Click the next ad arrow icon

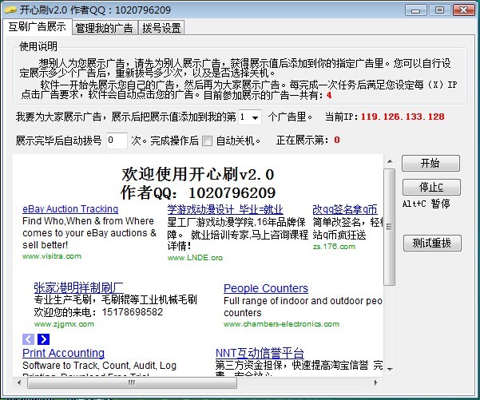click(x=43, y=339)
